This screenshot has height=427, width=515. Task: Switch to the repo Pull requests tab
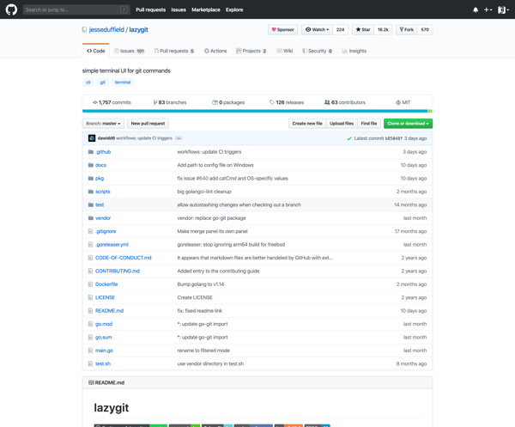[174, 51]
